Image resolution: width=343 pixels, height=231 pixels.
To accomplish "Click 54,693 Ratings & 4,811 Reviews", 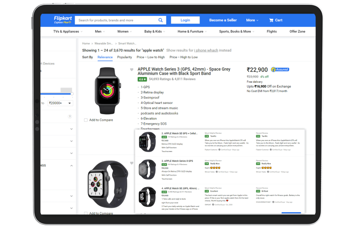I will (x=172, y=79).
